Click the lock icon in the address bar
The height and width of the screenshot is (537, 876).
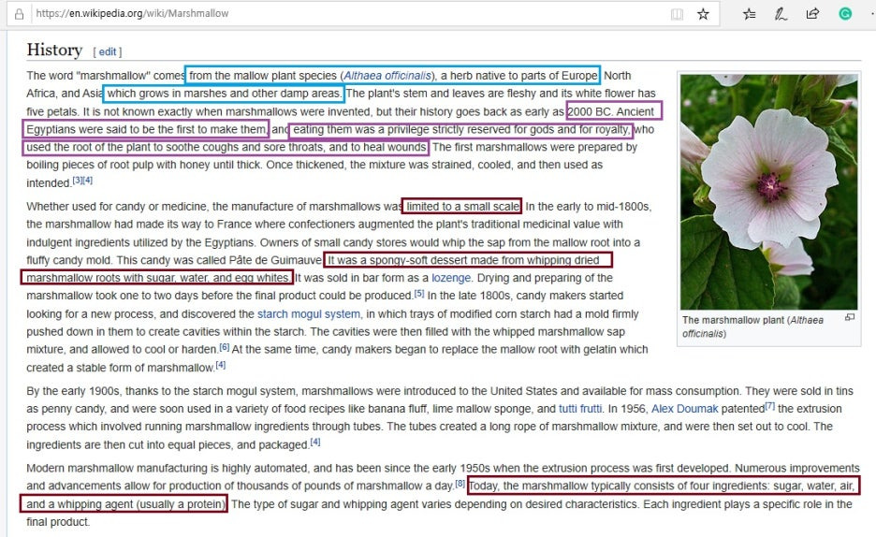pos(19,14)
